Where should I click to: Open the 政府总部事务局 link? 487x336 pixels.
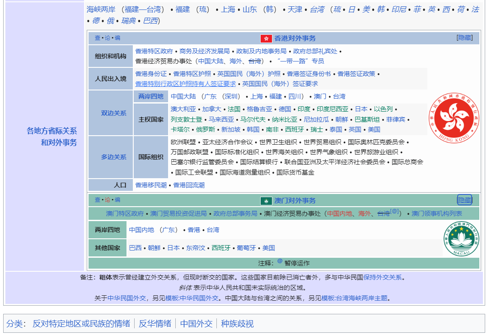(x=235, y=213)
